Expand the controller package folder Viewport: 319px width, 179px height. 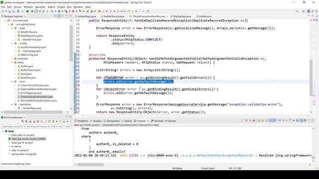(x=12, y=59)
